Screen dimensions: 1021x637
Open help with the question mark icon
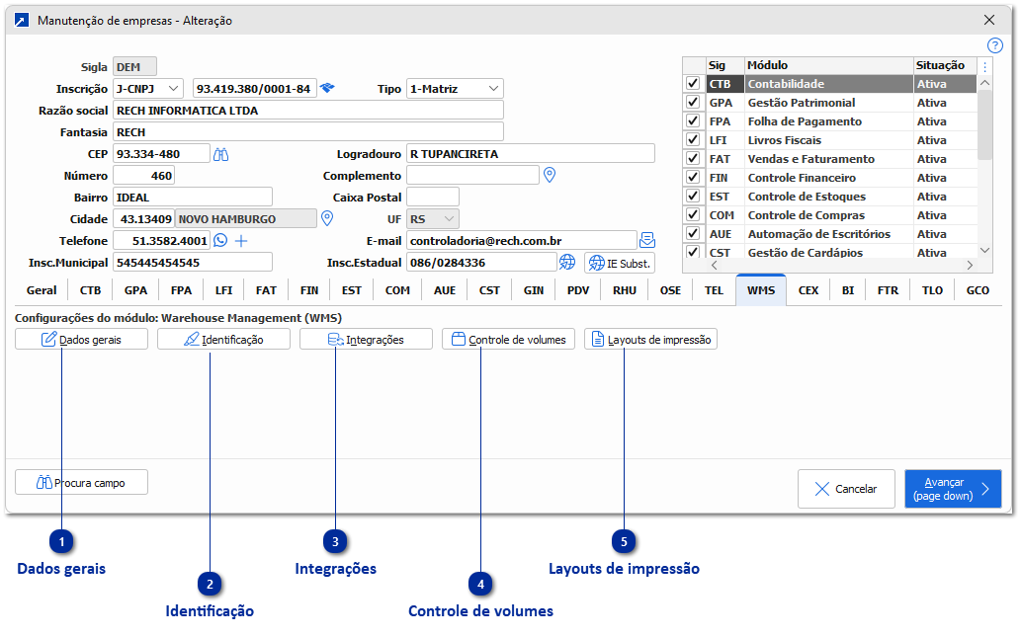pos(995,45)
